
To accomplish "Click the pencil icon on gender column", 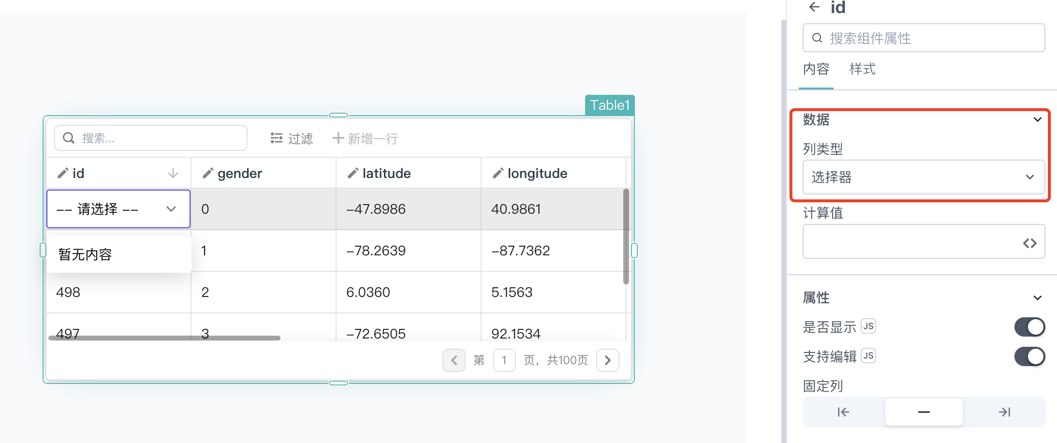I will click(208, 173).
